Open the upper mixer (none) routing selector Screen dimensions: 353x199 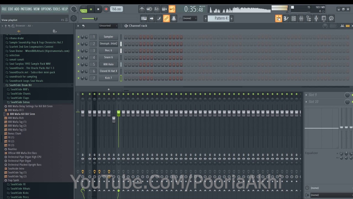click(x=328, y=188)
